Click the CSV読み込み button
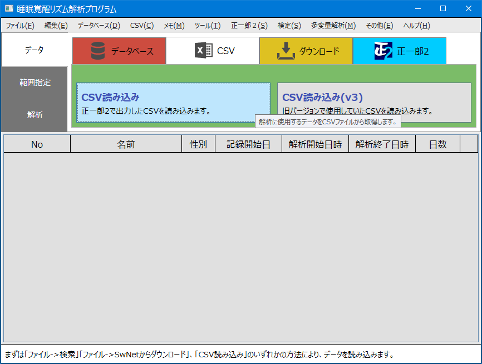The width and height of the screenshot is (482, 364). 173,103
